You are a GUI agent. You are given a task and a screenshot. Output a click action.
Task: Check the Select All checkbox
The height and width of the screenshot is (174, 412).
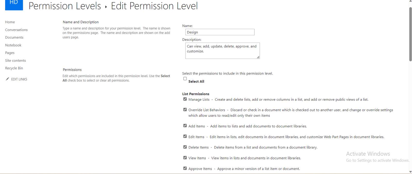coord(185,79)
